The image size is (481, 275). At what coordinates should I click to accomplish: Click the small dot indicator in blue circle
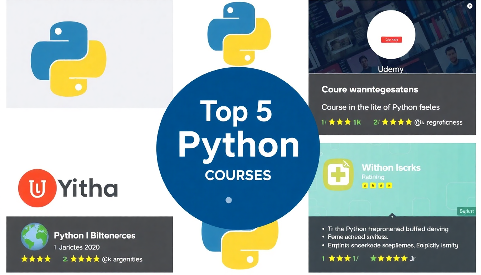228,200
